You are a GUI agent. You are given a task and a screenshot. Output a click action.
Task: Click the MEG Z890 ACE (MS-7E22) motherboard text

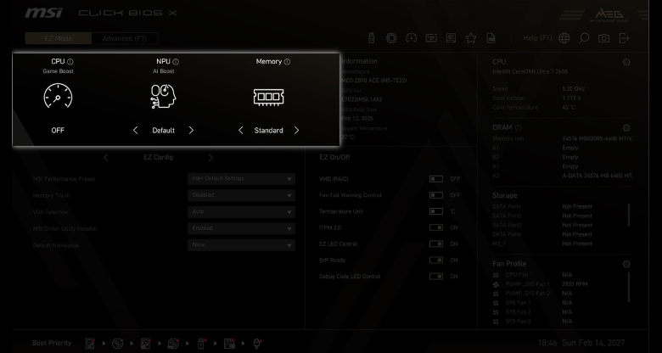pyautogui.click(x=374, y=81)
